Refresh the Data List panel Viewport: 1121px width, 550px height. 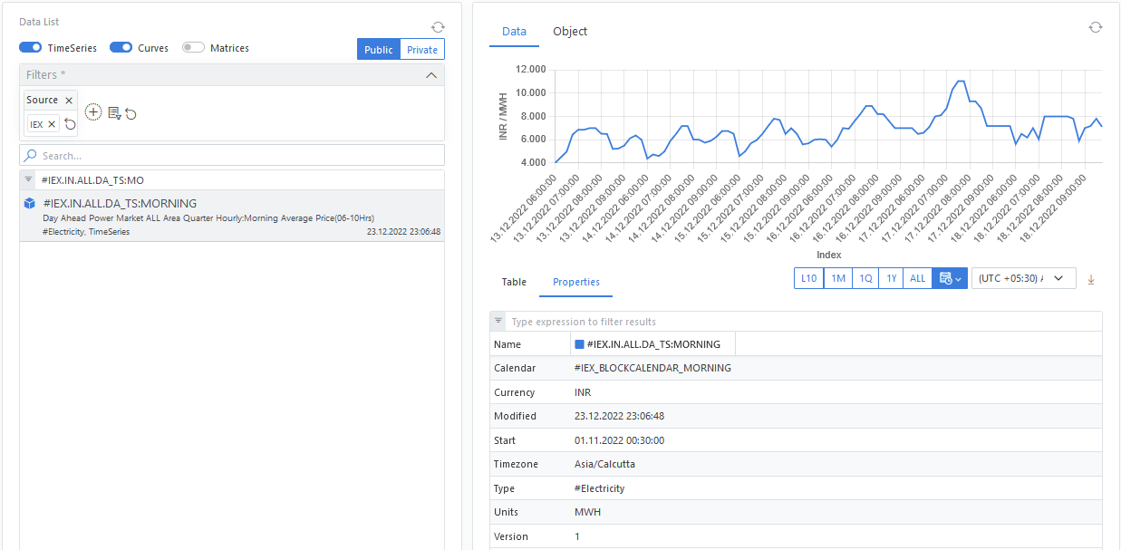click(438, 28)
